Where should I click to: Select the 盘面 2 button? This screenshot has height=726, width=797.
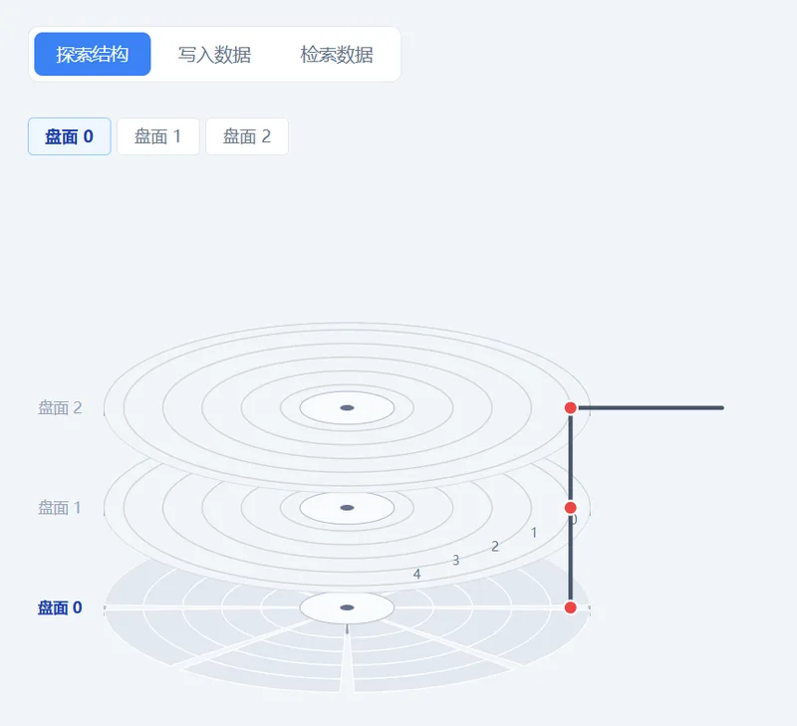tap(246, 136)
